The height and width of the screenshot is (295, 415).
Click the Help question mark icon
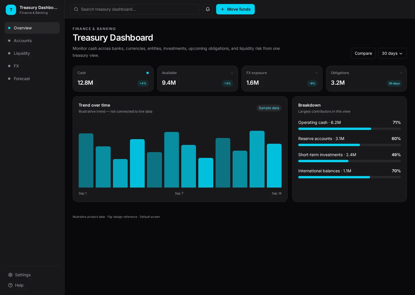point(10,285)
